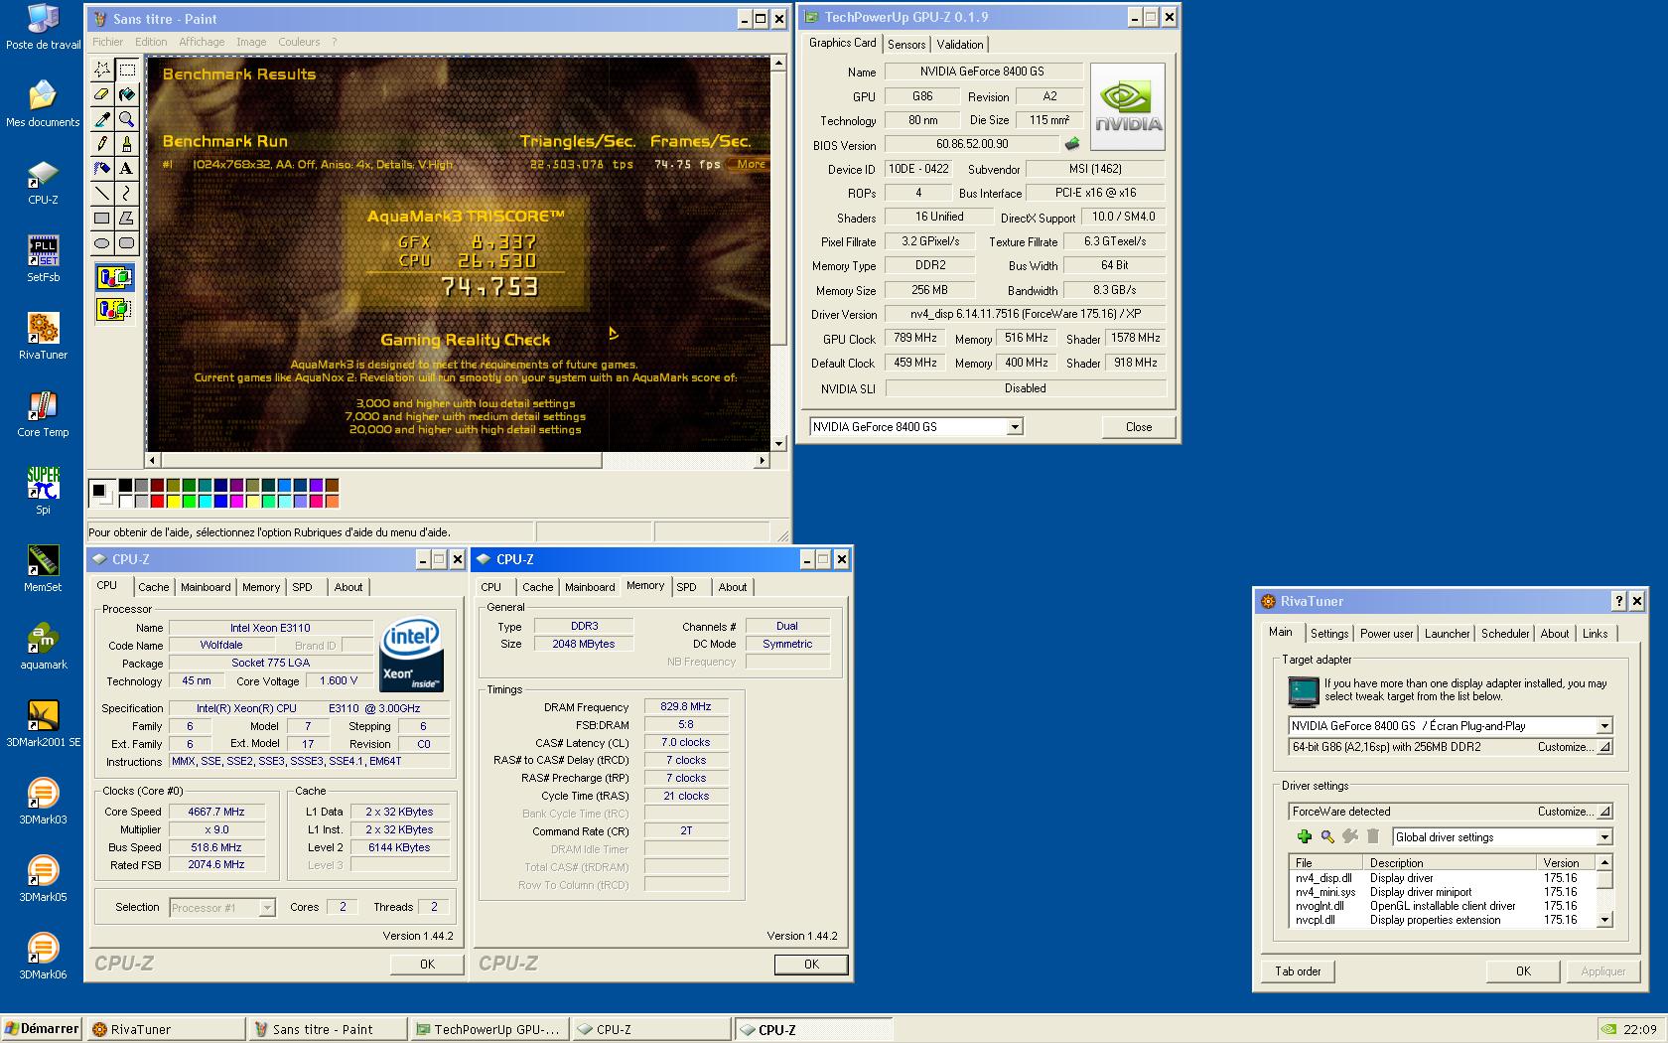1668x1043 pixels.
Task: Switch to Validation tab in GPU-Z
Action: [x=960, y=45]
